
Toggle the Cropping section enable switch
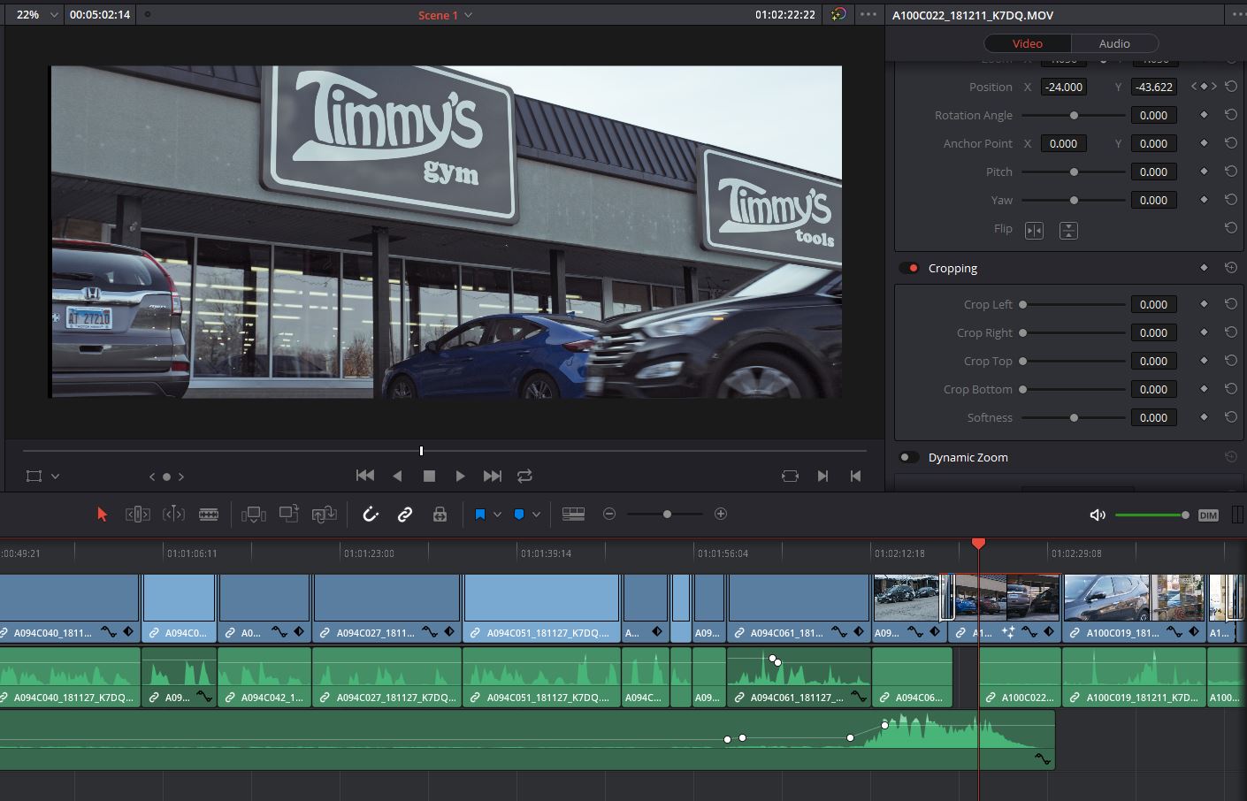[x=909, y=268]
